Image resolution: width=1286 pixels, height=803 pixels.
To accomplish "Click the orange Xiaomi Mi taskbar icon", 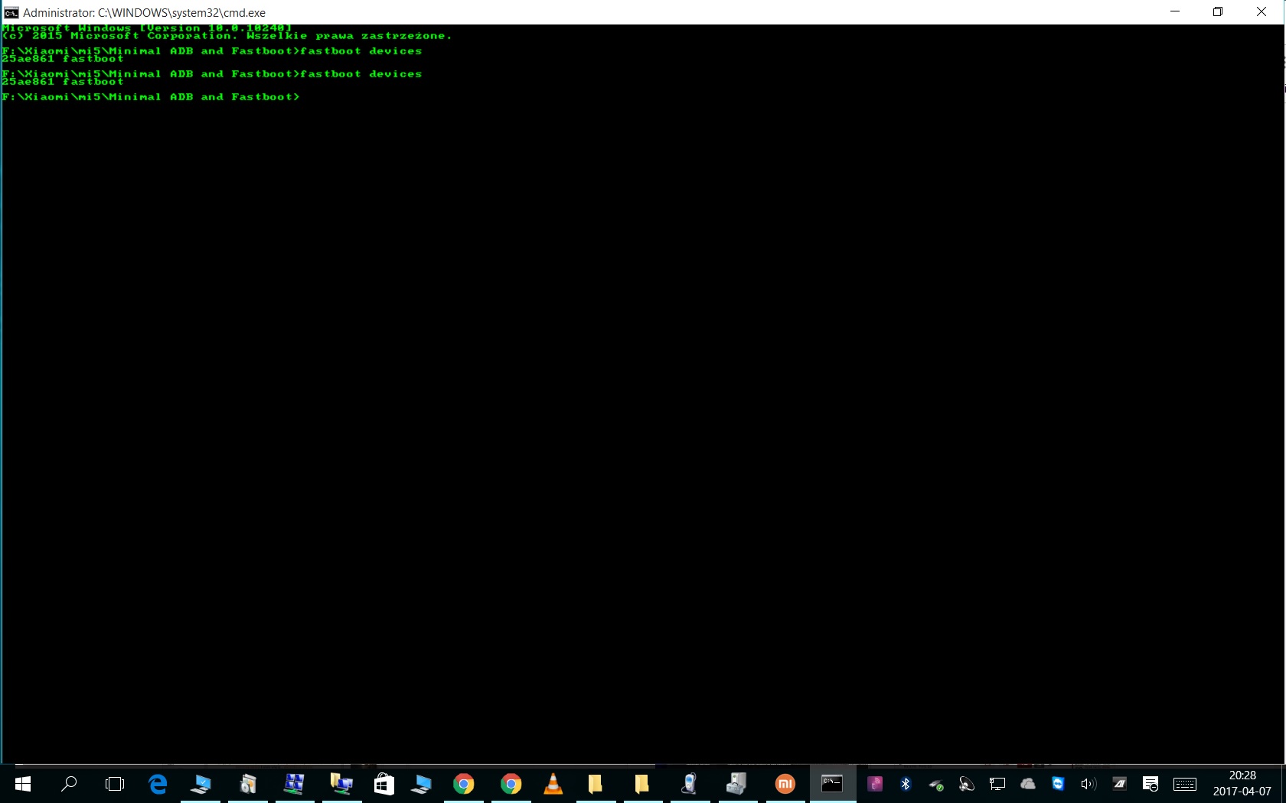I will point(785,784).
